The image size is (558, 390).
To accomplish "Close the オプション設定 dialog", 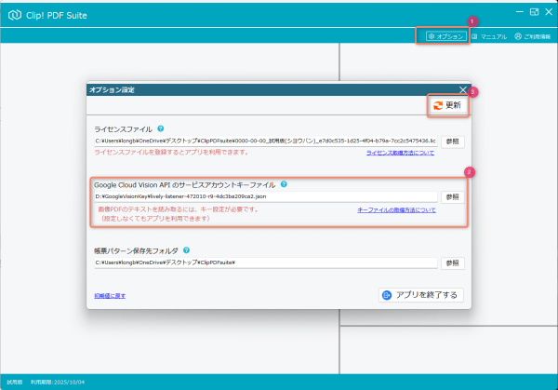I will (x=462, y=89).
